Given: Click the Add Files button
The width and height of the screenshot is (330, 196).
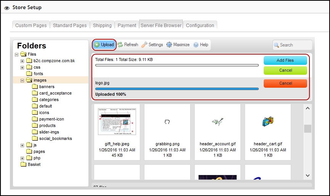Looking at the screenshot, I should coord(285,60).
